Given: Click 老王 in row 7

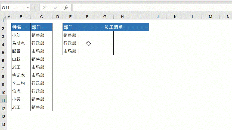Looking at the screenshot, I should pos(21,67).
